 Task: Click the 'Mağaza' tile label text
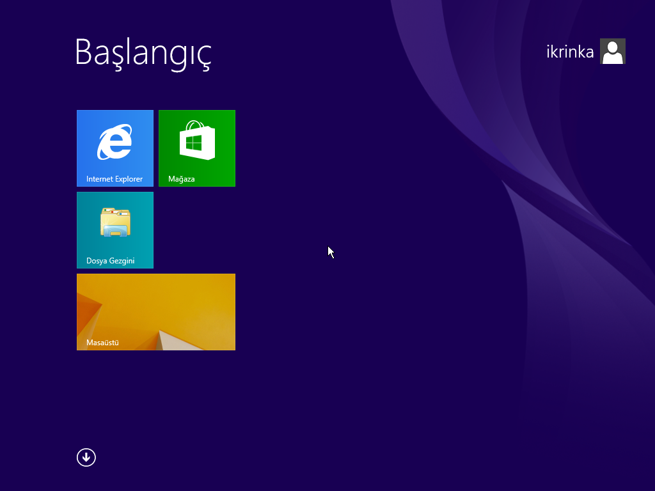tap(181, 179)
